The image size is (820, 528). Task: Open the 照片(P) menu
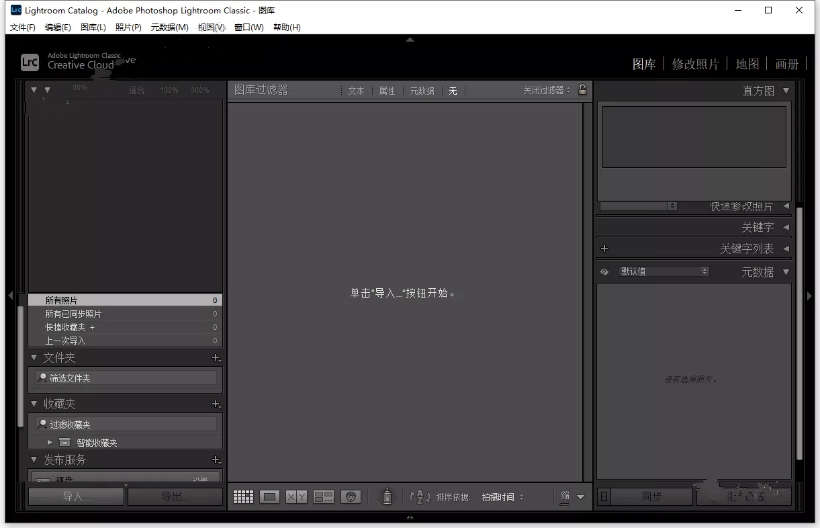point(128,28)
